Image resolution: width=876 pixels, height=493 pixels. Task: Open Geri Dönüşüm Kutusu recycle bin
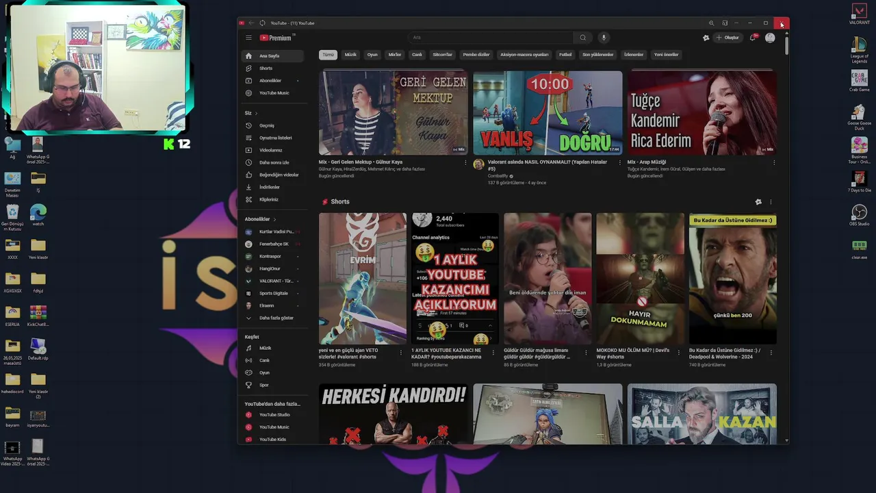click(12, 218)
